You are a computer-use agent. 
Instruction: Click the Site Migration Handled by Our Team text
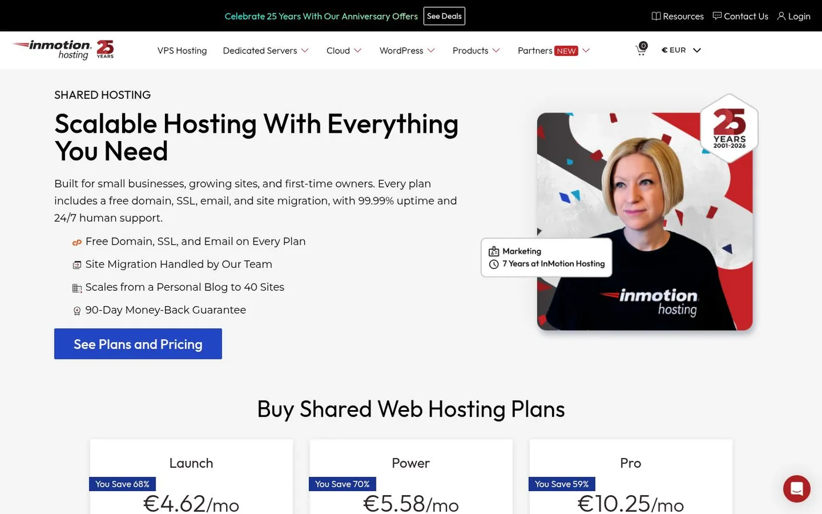coord(178,264)
